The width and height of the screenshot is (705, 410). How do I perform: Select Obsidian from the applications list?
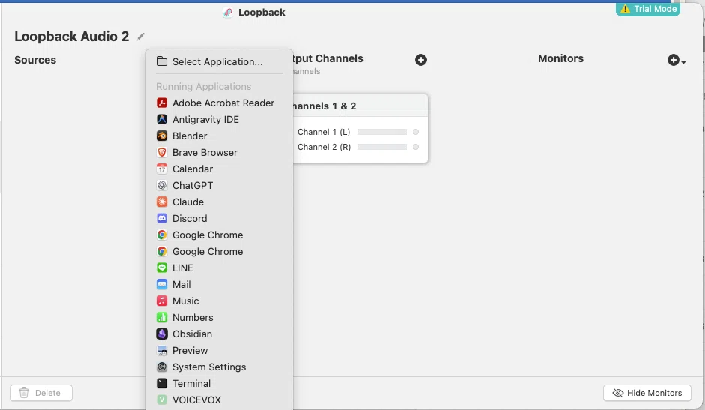point(220,334)
